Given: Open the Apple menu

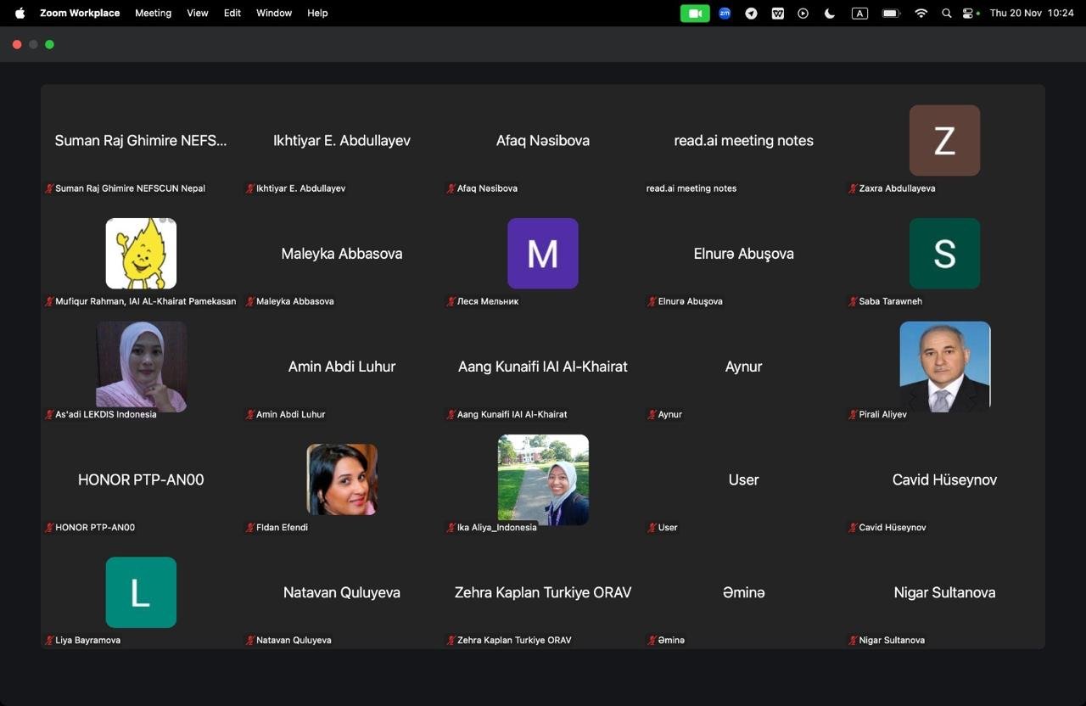Looking at the screenshot, I should pos(20,14).
